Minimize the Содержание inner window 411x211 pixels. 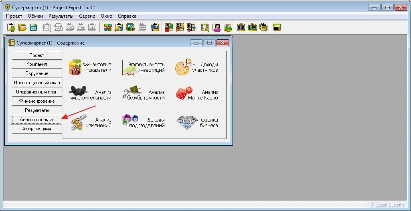pyautogui.click(x=196, y=43)
